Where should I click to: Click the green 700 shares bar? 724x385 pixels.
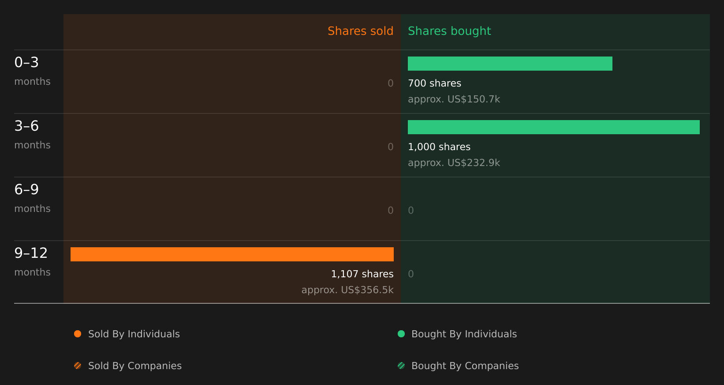(x=510, y=64)
